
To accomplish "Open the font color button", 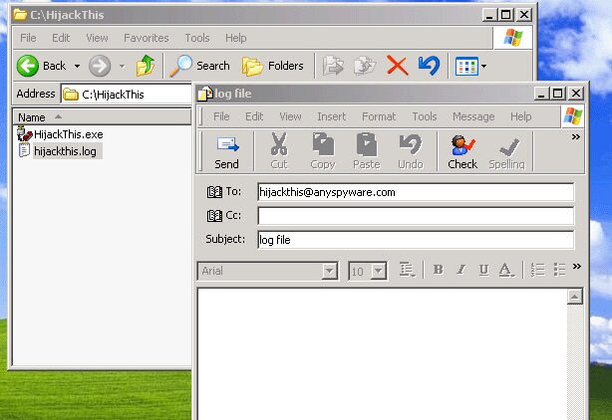I will (506, 270).
